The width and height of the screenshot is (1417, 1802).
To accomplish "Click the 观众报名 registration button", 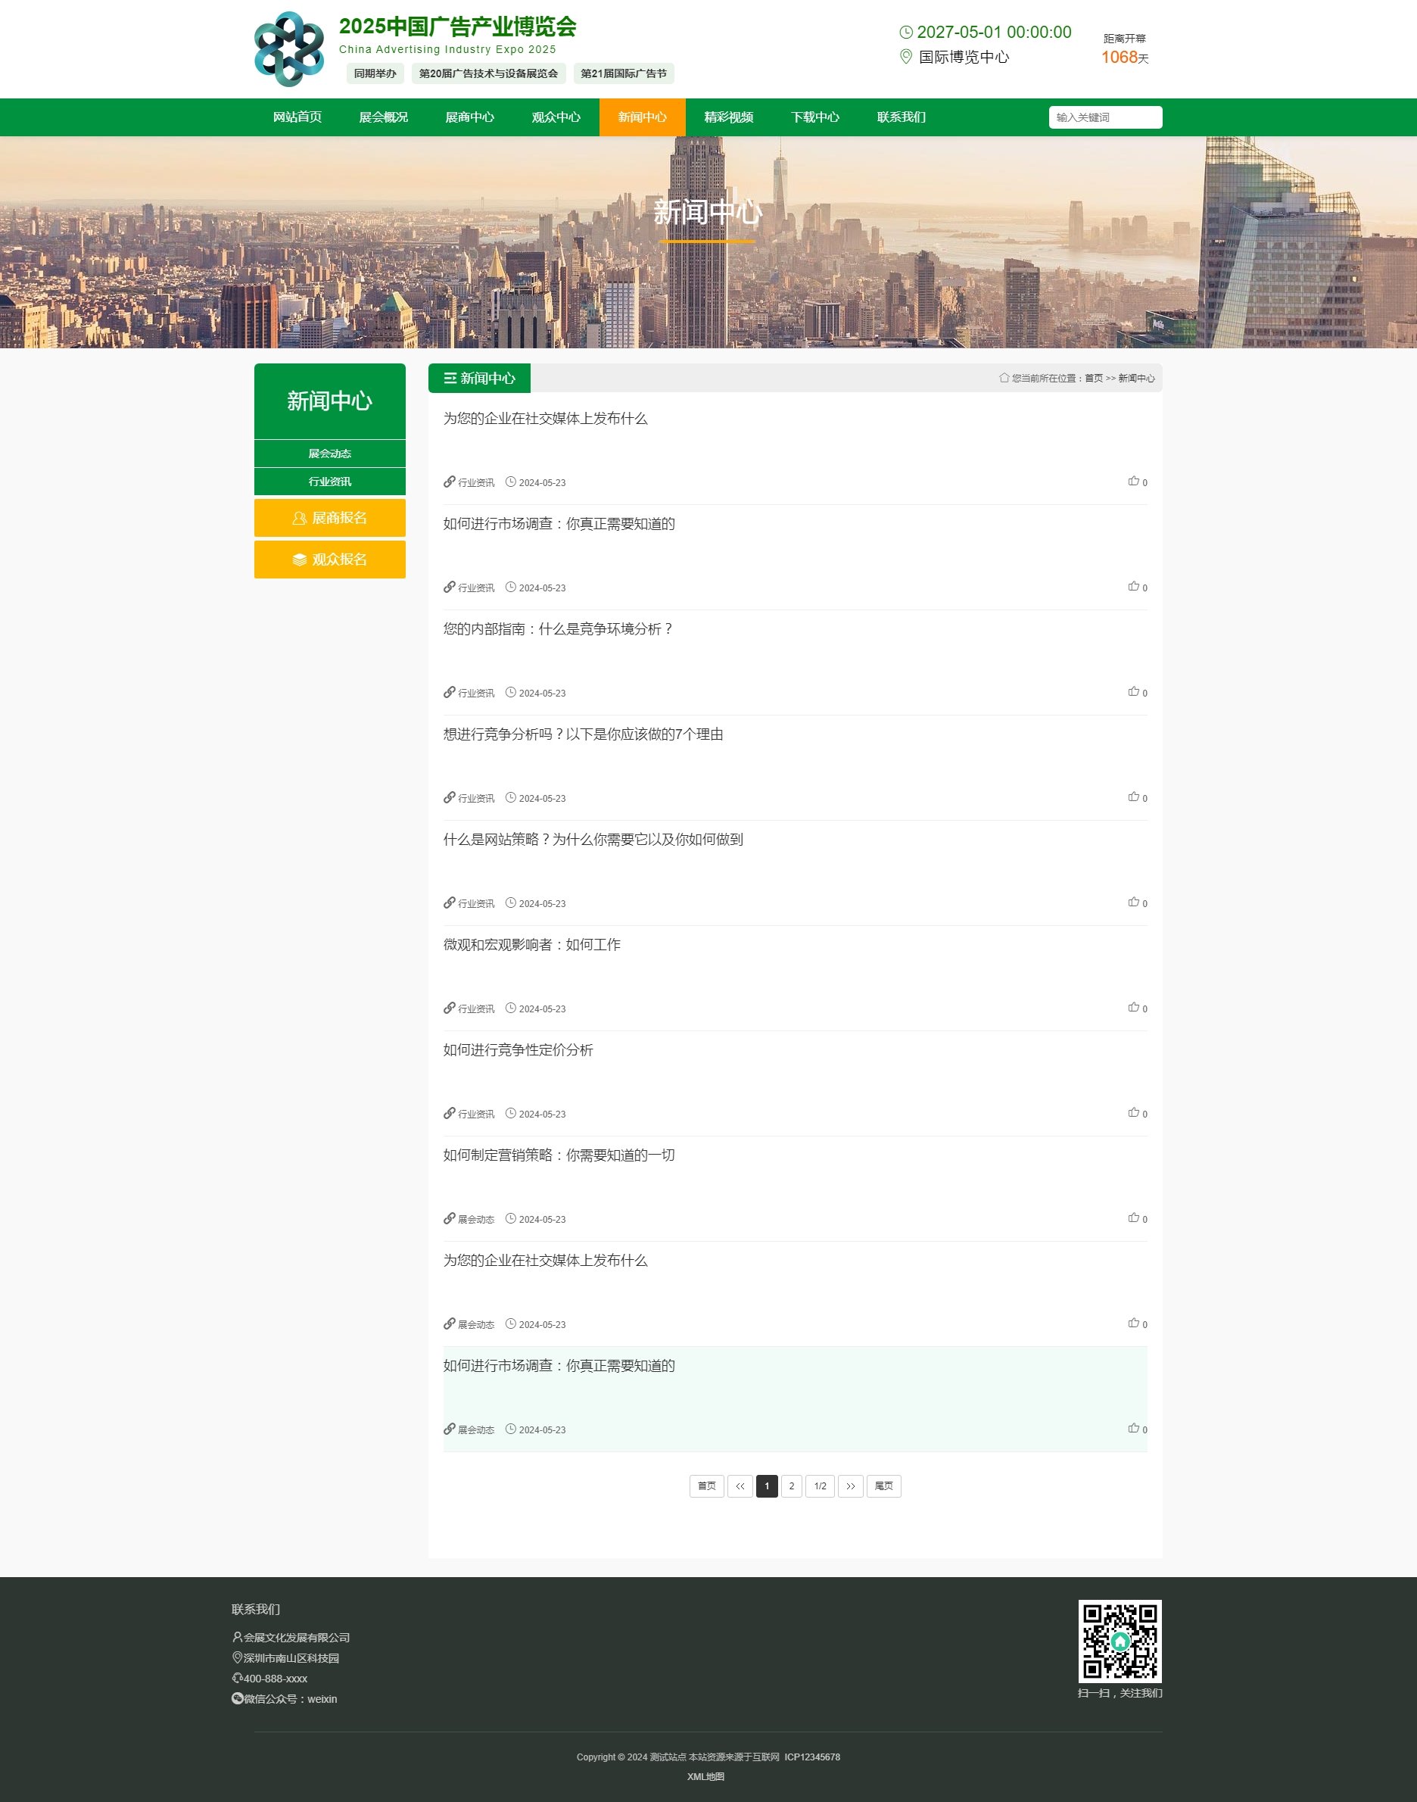I will (x=329, y=560).
